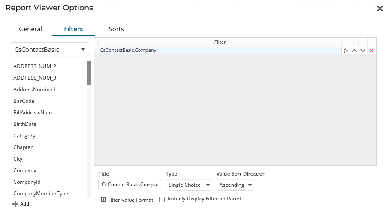Viewport: 389px width, 212px height.
Task: Select BillAddressNum in the field list
Action: 33,113
